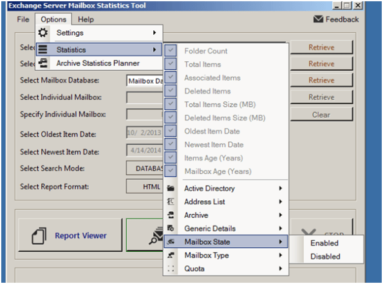Viewport: 383px width, 284px height.
Task: Click the Statistics list icon
Action: pos(43,50)
